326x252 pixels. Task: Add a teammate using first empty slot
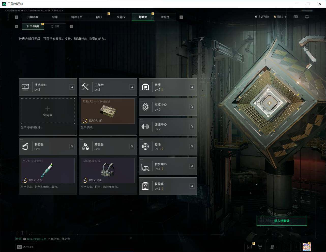click(287, 247)
